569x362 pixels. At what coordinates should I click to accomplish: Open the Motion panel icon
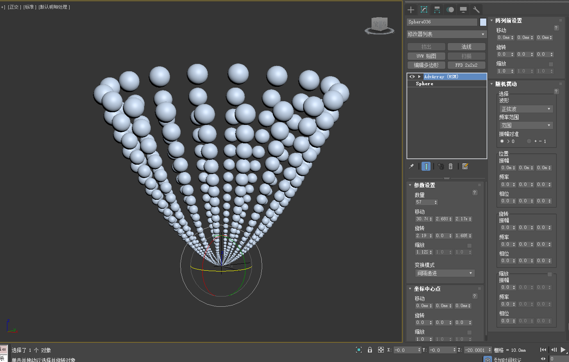450,10
